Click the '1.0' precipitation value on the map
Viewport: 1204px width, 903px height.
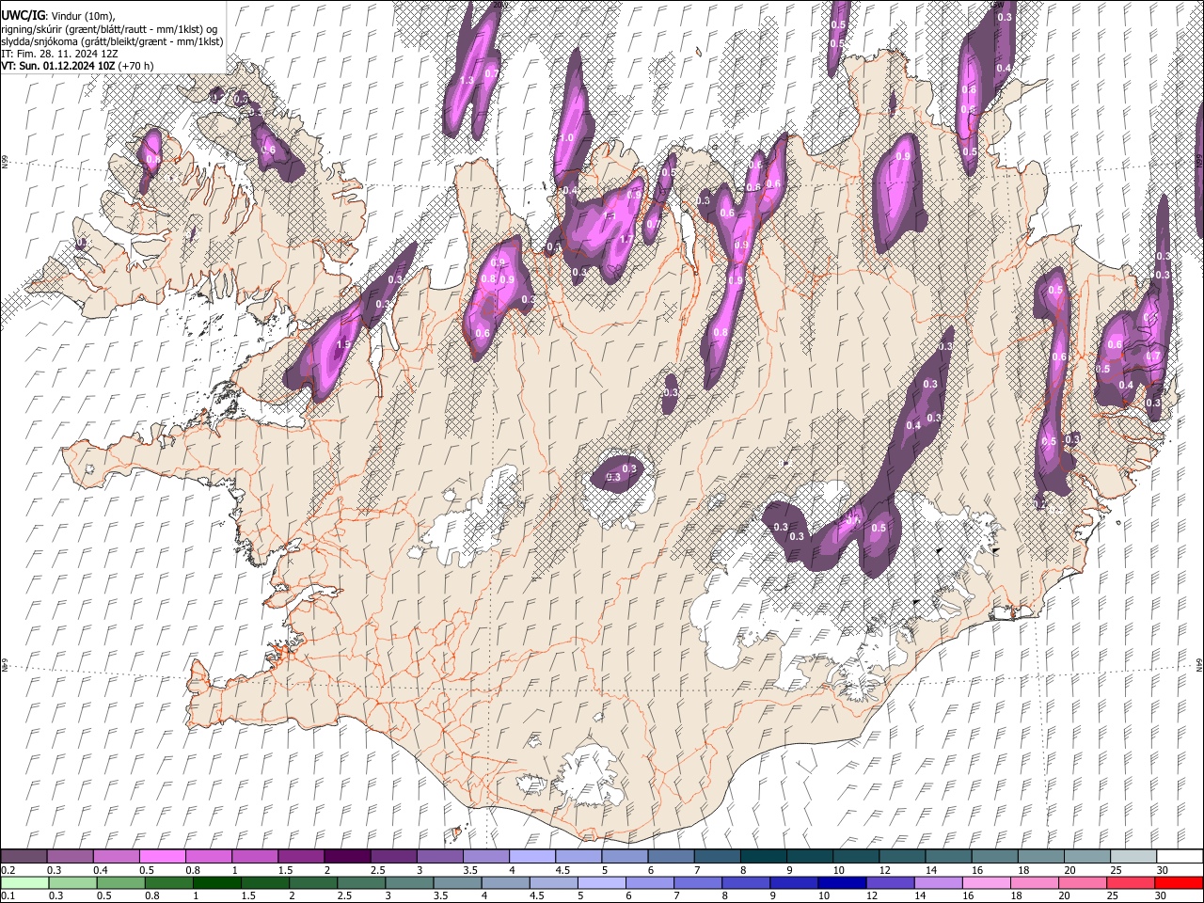[566, 138]
